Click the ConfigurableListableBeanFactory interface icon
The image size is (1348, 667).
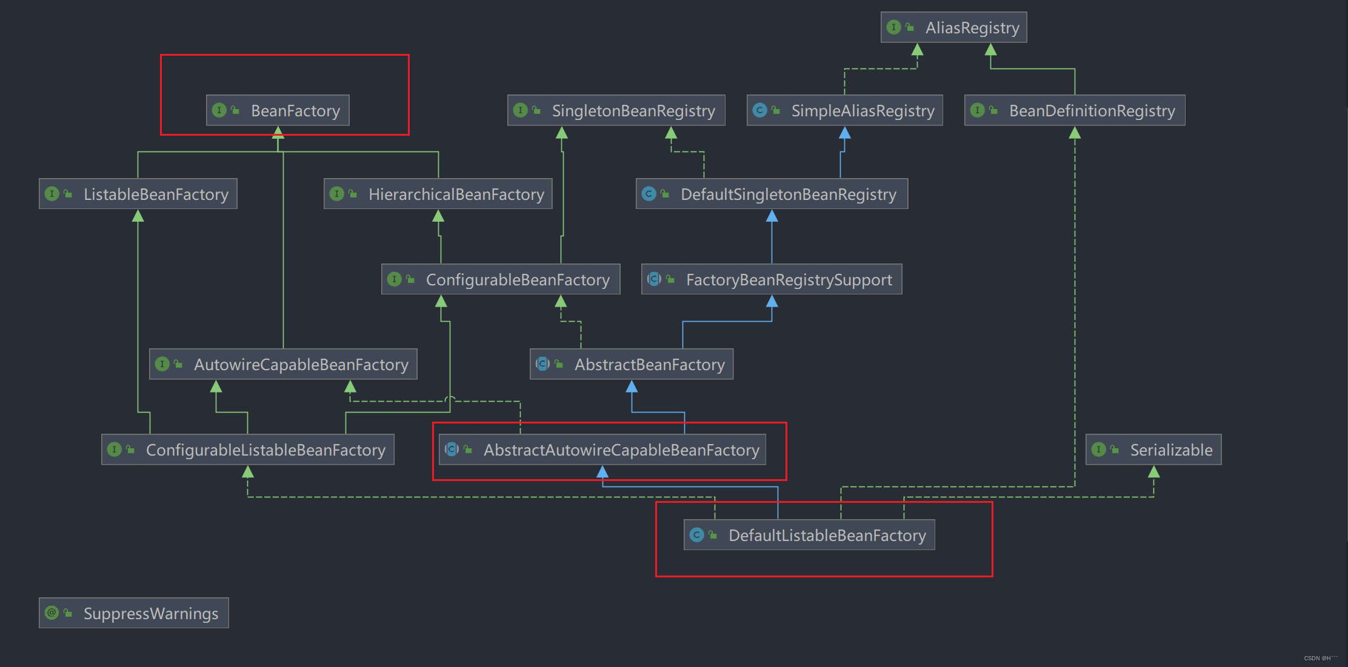(115, 450)
